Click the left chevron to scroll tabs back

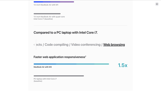34,45
